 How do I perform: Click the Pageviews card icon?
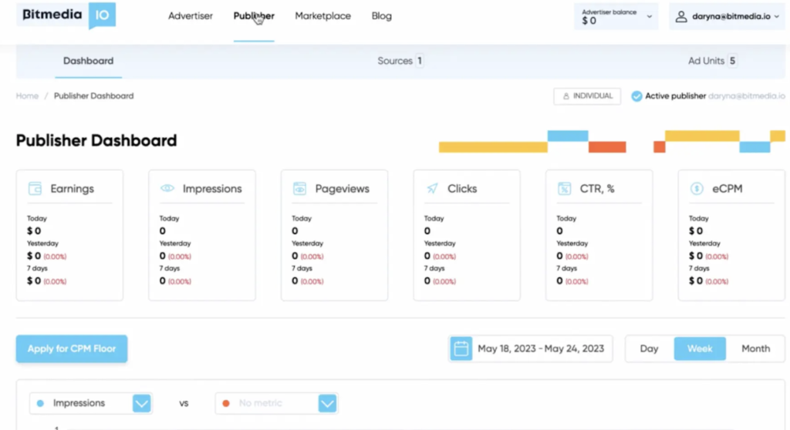(x=299, y=189)
